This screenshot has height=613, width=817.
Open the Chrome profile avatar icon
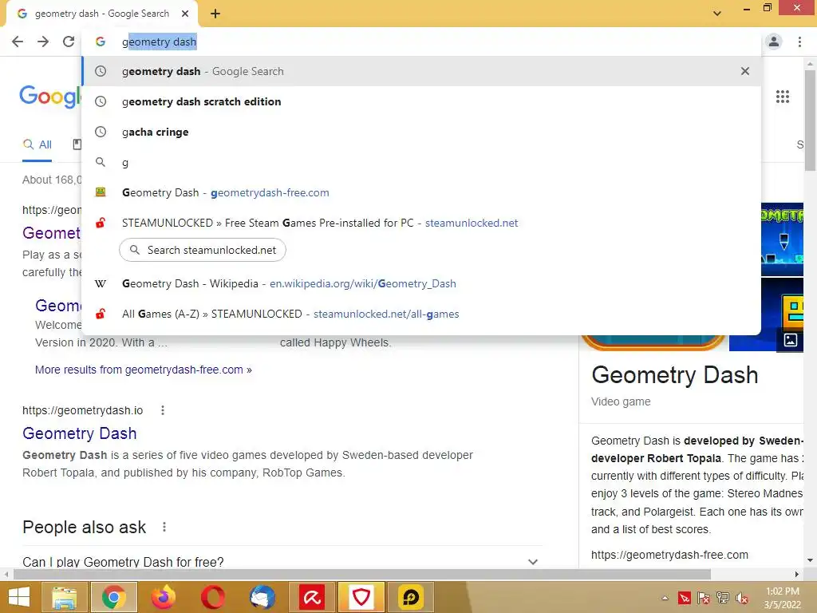774,42
